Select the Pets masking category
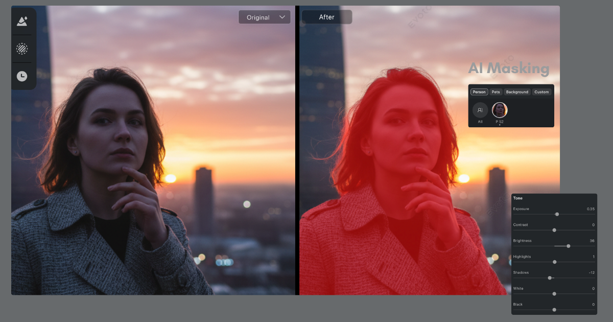 click(496, 92)
